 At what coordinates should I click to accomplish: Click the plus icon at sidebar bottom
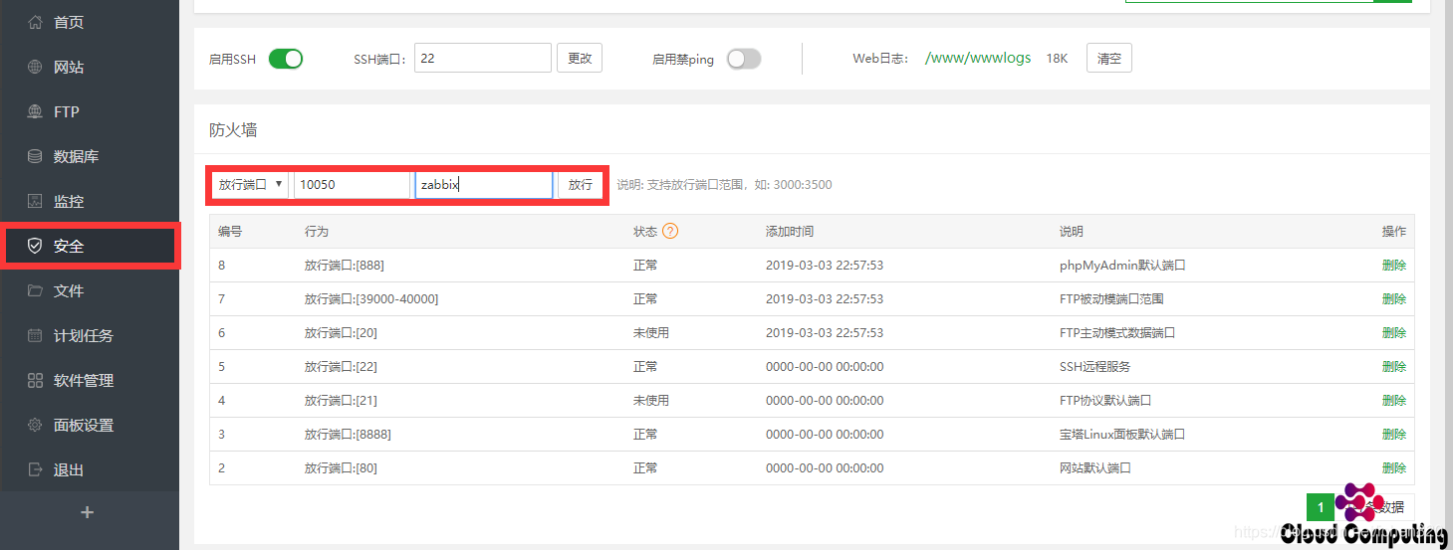[88, 512]
